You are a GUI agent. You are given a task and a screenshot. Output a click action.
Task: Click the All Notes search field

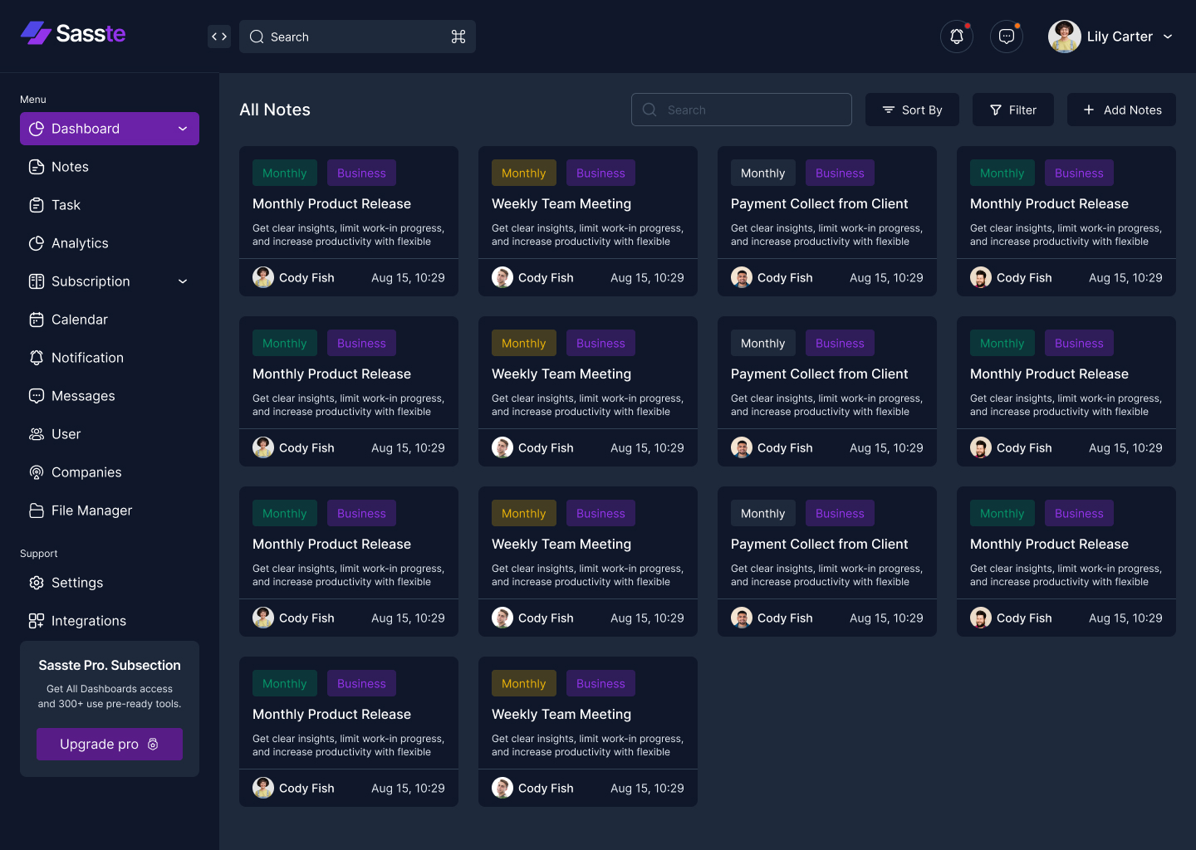pyautogui.click(x=741, y=110)
